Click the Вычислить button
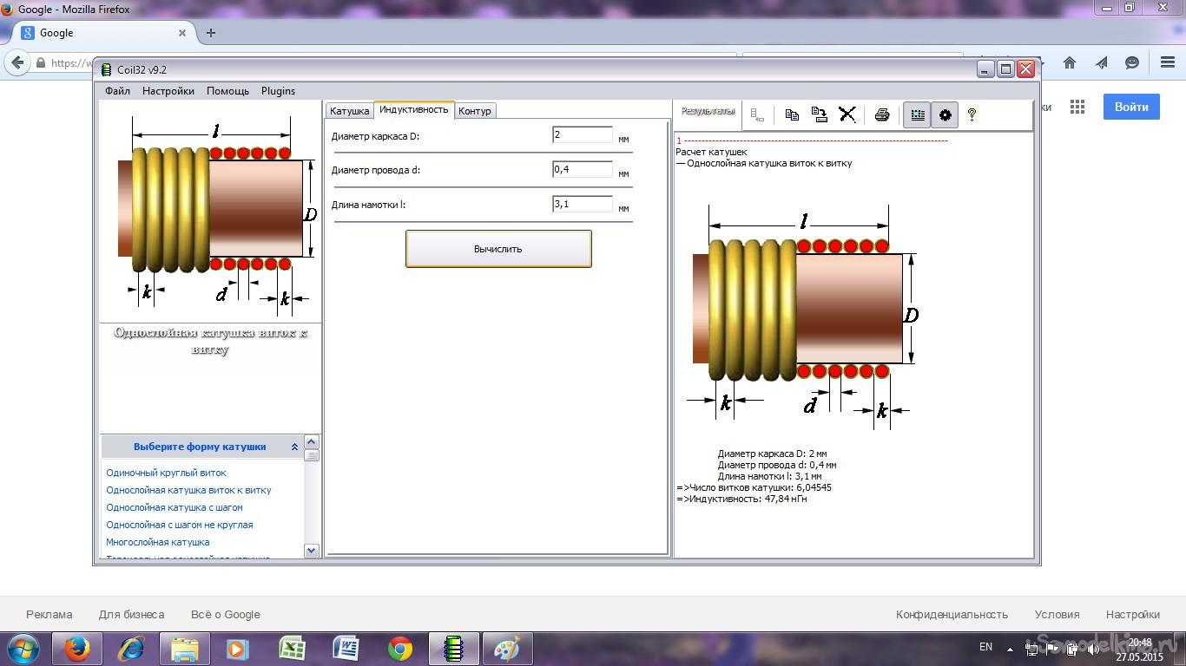 coord(498,249)
